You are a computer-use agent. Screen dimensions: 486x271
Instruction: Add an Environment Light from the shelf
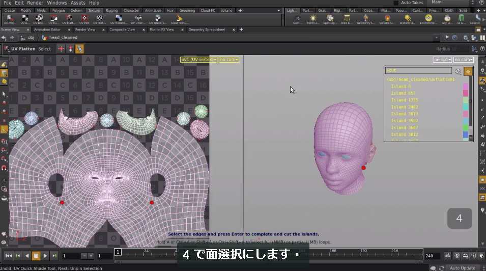click(428, 19)
